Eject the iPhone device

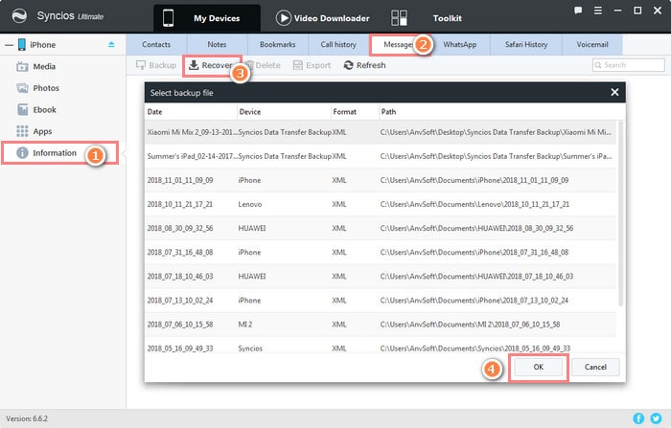point(111,44)
